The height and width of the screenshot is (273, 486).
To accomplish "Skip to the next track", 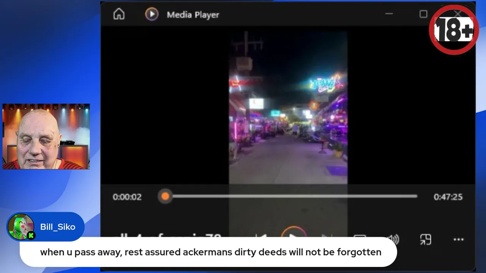I will pos(327,237).
